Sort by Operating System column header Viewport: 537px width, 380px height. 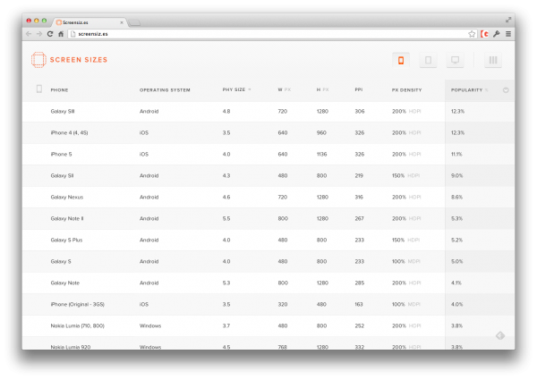click(x=165, y=90)
